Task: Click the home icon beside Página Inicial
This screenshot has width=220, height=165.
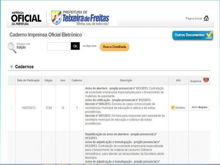Action: [x=206, y=18]
